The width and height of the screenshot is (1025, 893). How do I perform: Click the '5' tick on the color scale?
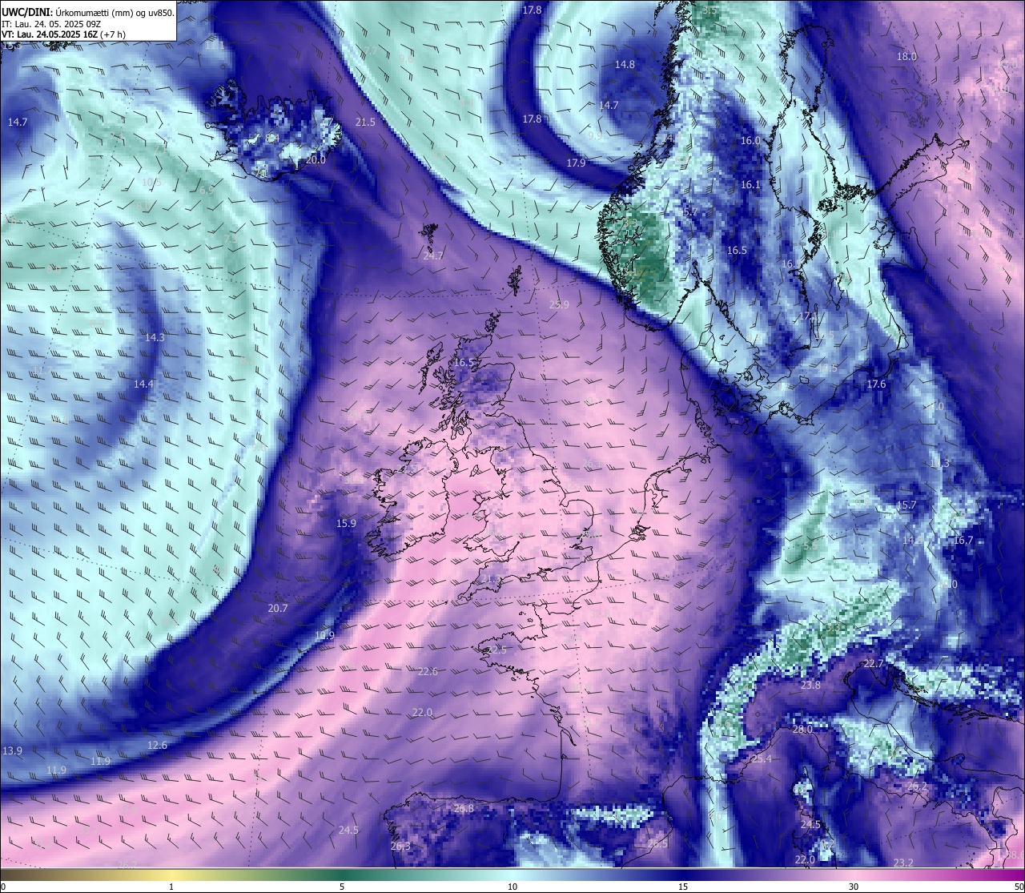pos(342,887)
